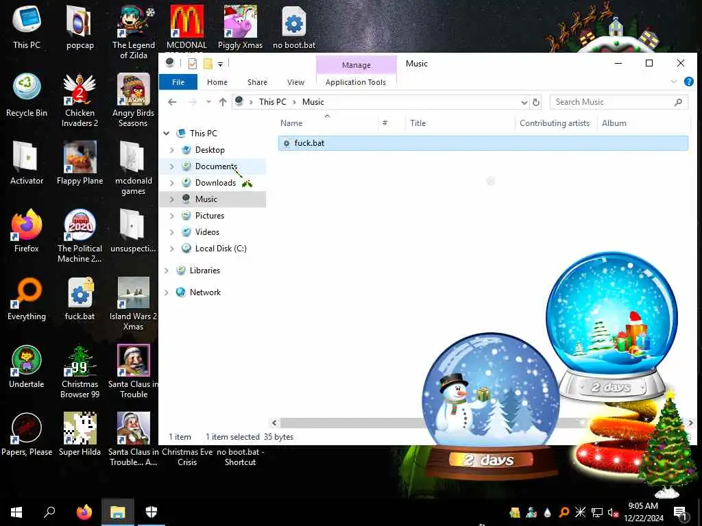The image size is (702, 526).
Task: Select fuck.bat in the file list
Action: pos(483,143)
